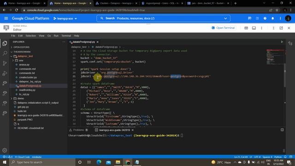Open hello.txt file
Screen dimensions: 295x166
[x=22, y=111]
